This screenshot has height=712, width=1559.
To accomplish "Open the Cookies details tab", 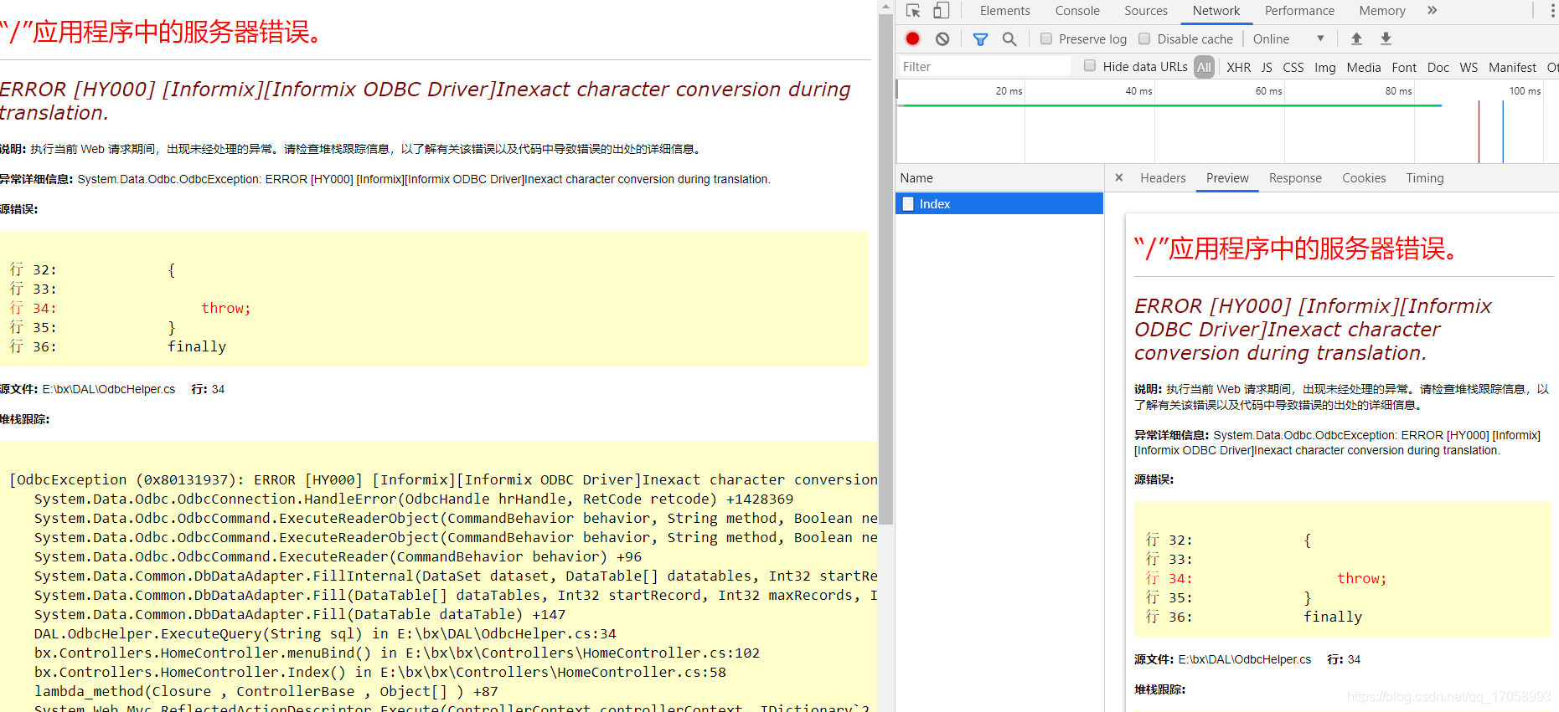I will (x=1364, y=178).
